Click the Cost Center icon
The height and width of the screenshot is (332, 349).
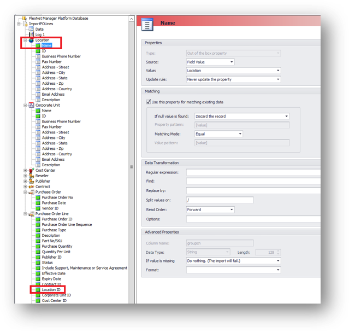tap(31, 170)
